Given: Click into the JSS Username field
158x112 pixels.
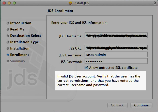Looking at the screenshot, I should tap(116, 55).
